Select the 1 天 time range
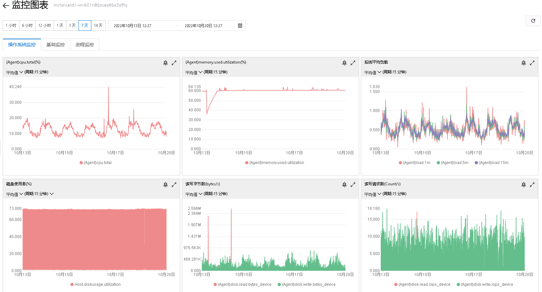The height and width of the screenshot is (292, 542). tap(60, 26)
